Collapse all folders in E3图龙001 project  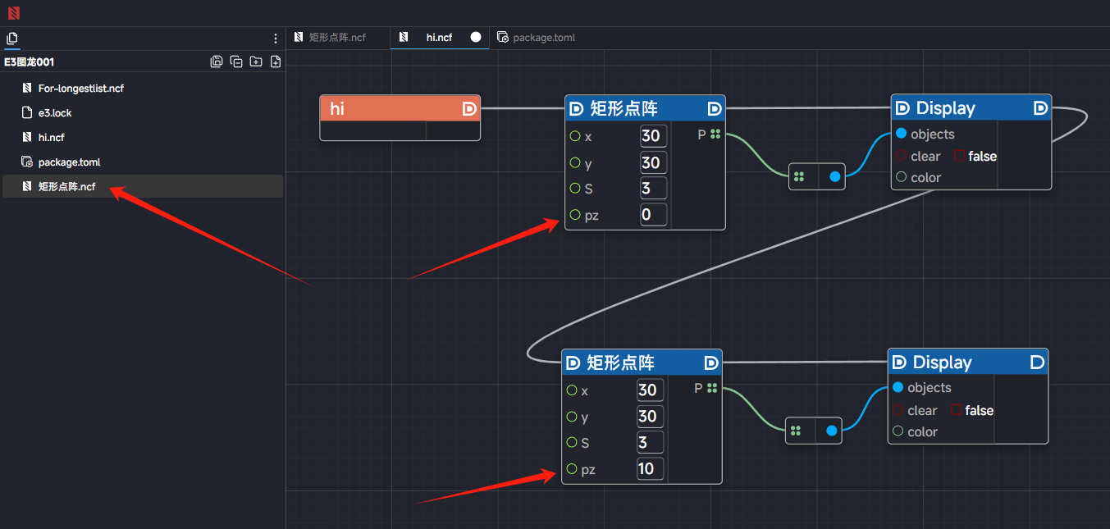[x=236, y=62]
